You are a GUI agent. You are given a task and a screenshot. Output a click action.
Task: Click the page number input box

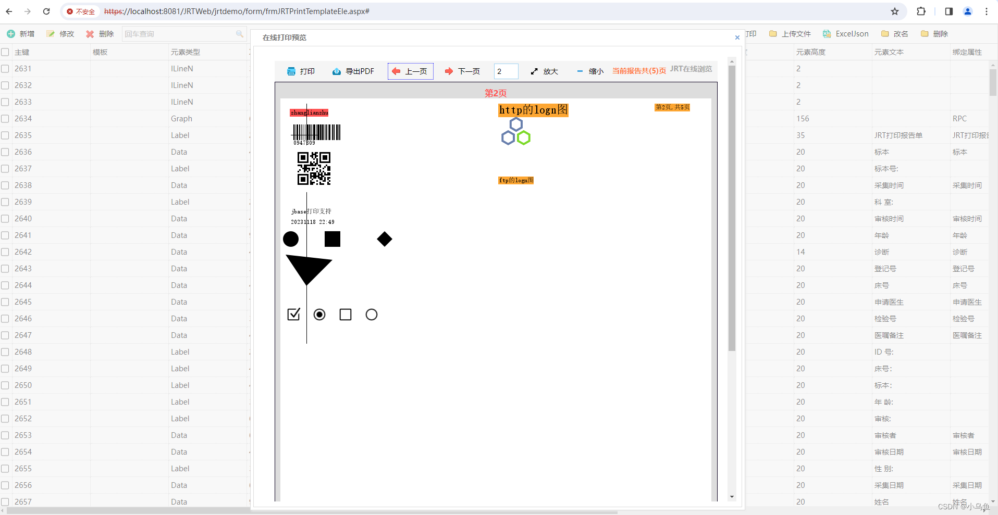tap(506, 71)
